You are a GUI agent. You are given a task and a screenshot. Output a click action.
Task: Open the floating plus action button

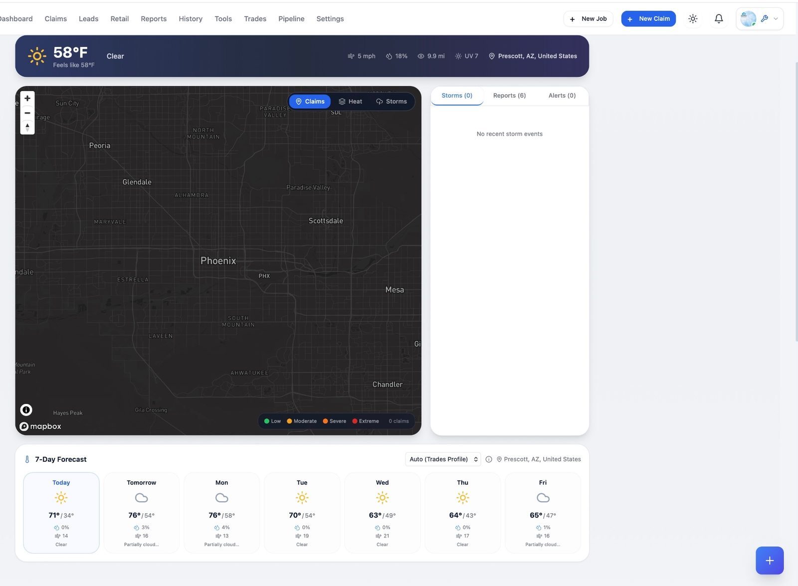pos(770,561)
